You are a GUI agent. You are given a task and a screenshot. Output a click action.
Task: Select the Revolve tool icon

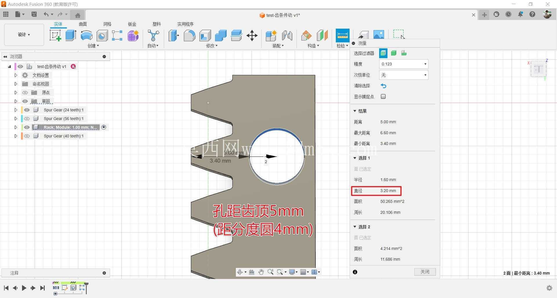point(86,36)
